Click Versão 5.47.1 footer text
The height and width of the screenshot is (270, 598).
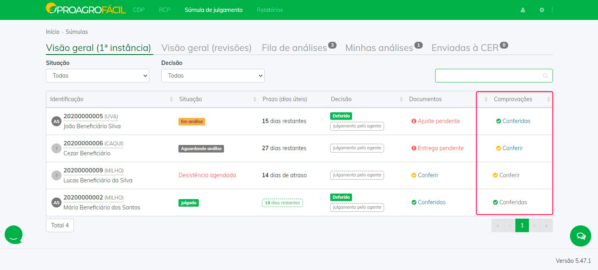[x=573, y=261]
